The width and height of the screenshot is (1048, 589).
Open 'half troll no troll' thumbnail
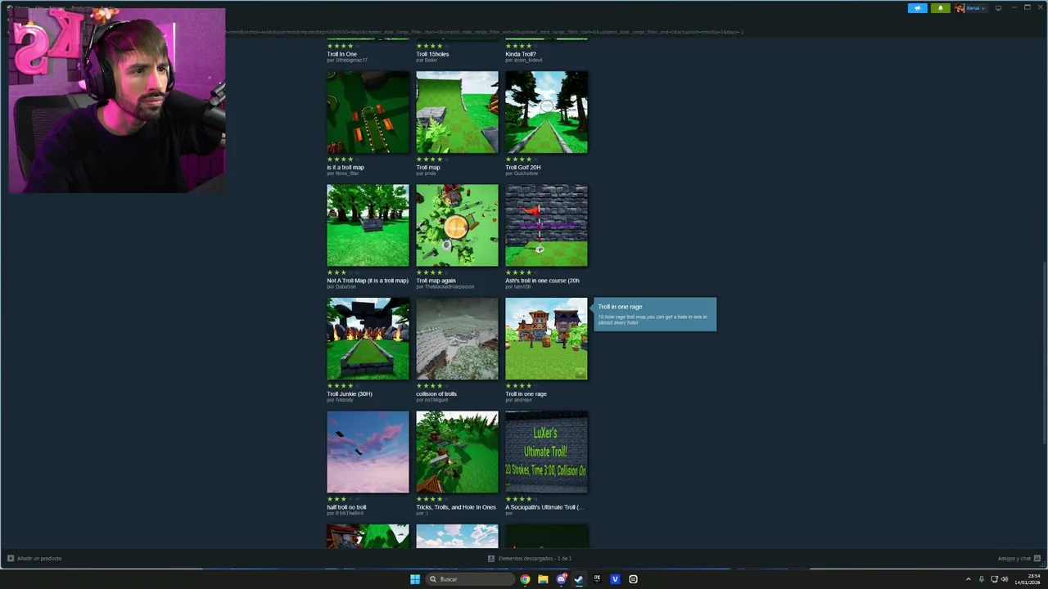(368, 452)
